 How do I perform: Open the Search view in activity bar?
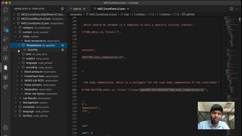pos(6,19)
